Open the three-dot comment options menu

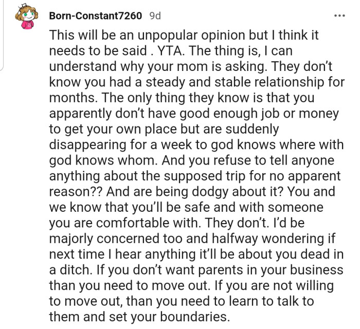pos(339,15)
